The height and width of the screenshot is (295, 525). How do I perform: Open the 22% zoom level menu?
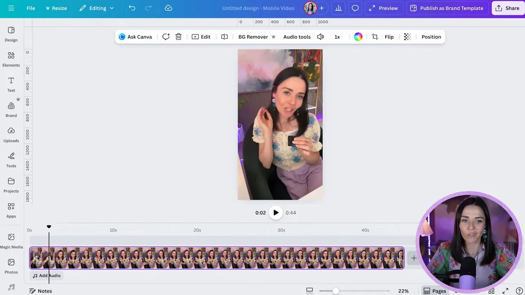403,291
